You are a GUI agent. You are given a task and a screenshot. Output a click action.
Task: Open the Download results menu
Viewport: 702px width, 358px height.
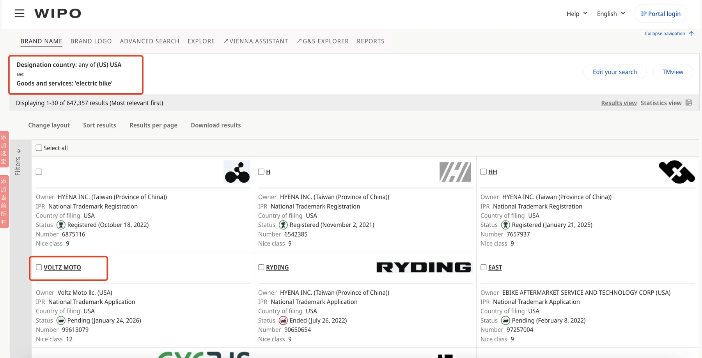[216, 125]
